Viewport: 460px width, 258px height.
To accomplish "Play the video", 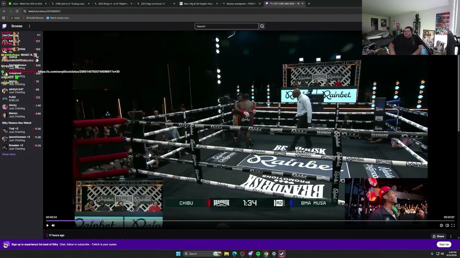I will point(47,225).
